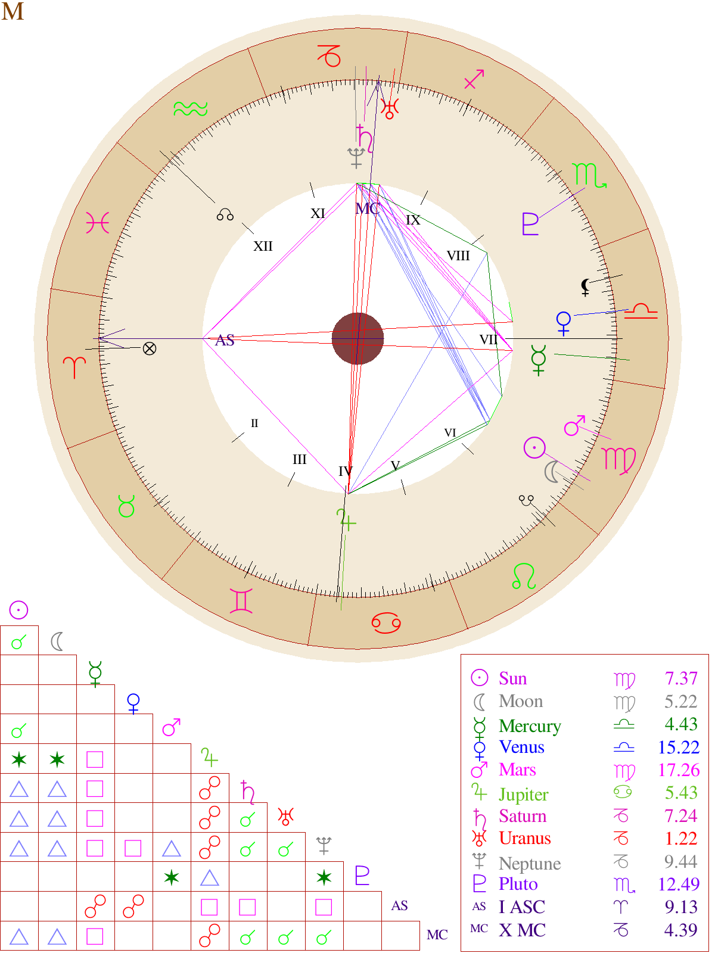This screenshot has height=953, width=715.
Task: Click Jupiter header glyph in aspect grid
Action: 209,758
